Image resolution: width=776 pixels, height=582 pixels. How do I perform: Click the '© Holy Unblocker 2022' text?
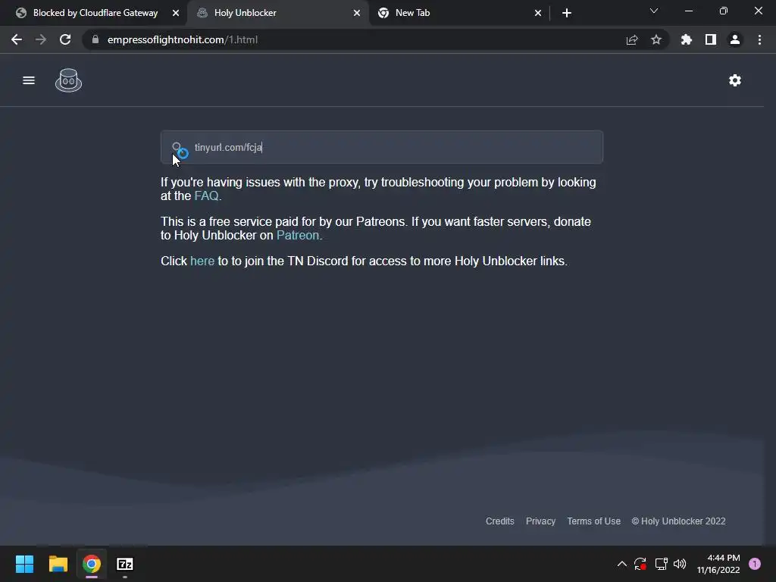tap(678, 521)
